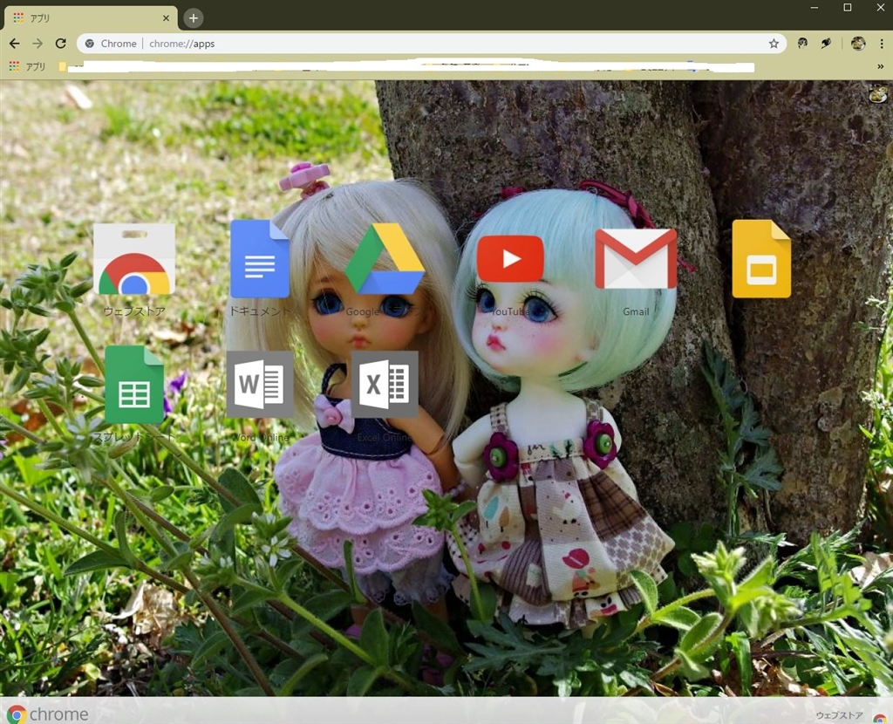893x724 pixels.
Task: Click the chrome logo at bottom left
Action: (x=48, y=714)
